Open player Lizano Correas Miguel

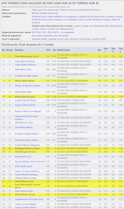point(26,204)
